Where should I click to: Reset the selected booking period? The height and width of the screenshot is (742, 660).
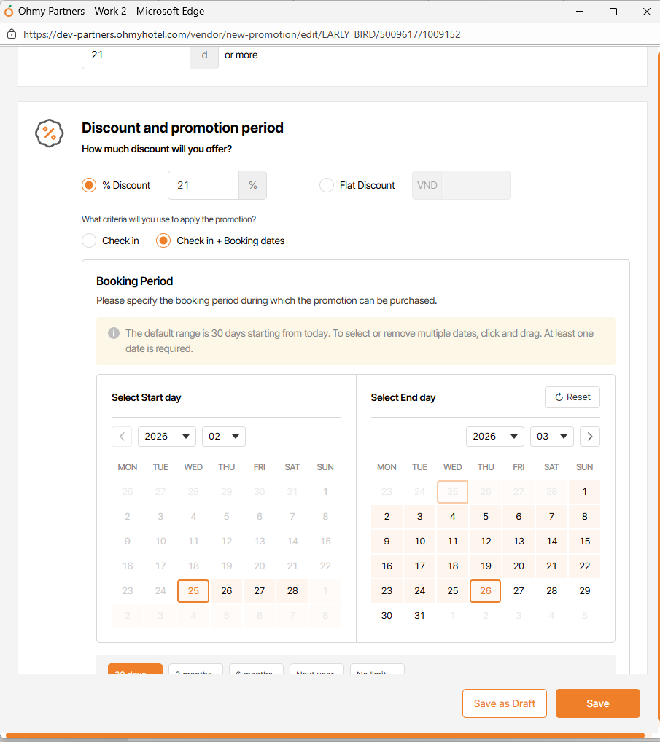point(572,397)
